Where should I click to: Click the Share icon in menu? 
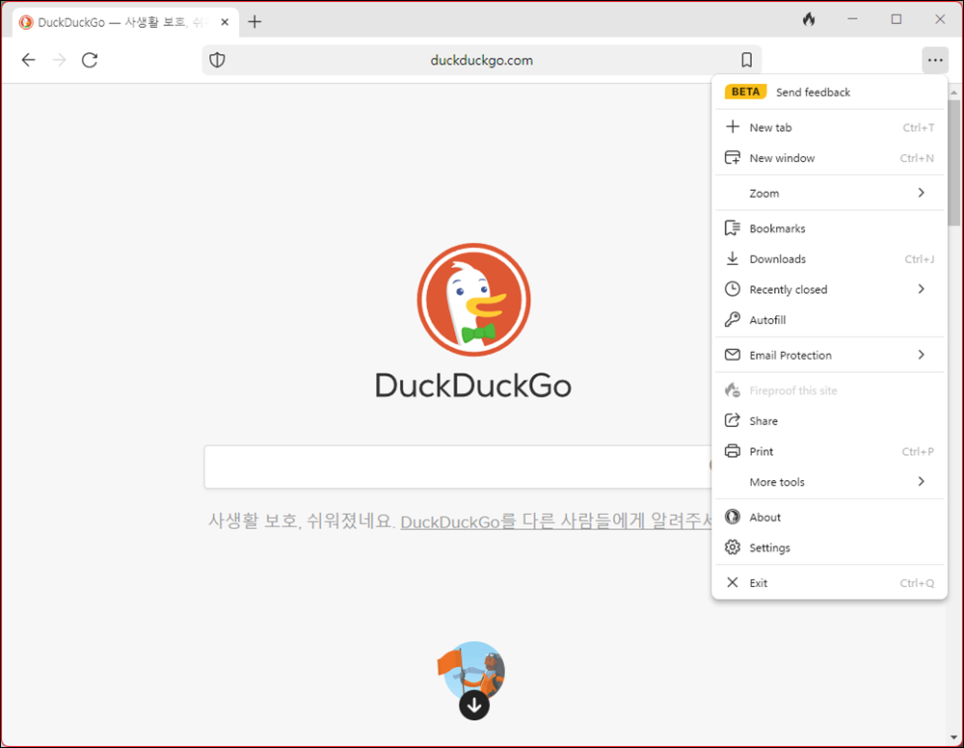point(733,420)
